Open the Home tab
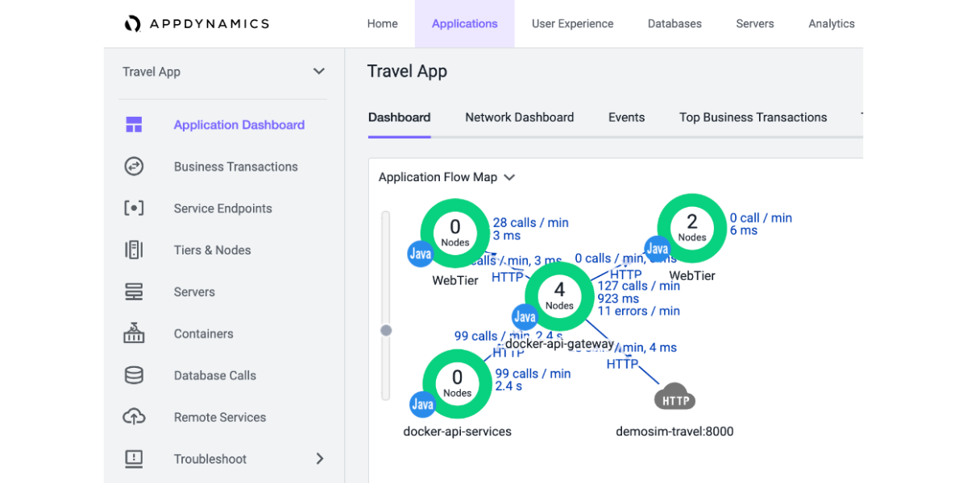 pos(382,24)
